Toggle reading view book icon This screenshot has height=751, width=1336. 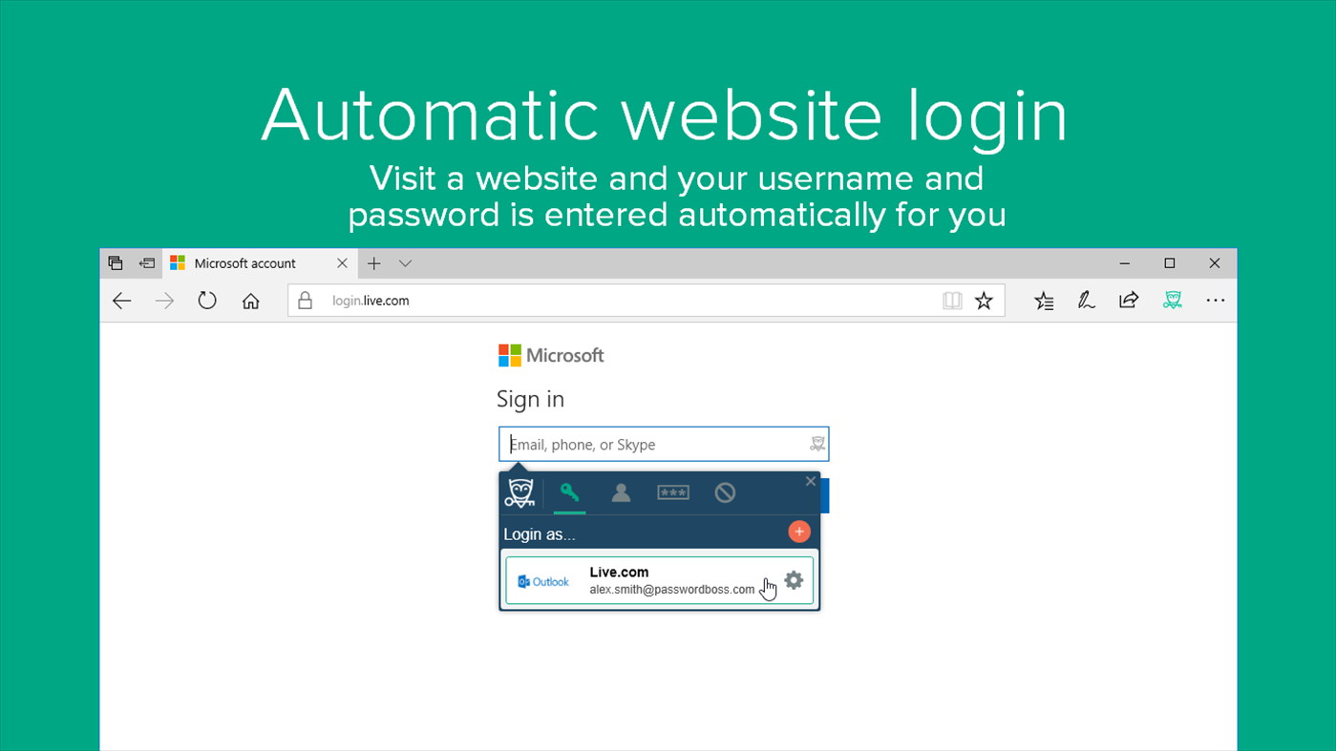[952, 301]
